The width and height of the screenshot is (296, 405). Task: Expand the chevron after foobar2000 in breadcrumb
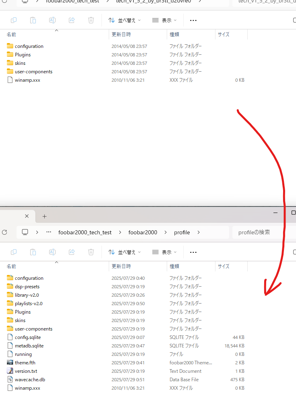(166, 232)
